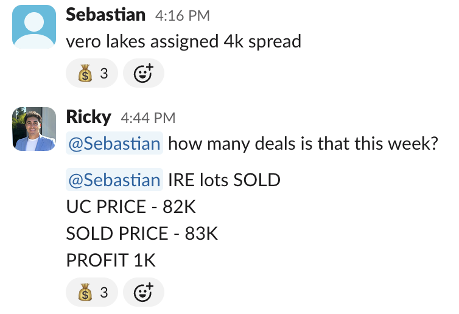Click @Sebastian mention before 'IRE lots SOLD'
The image size is (459, 314).
tap(114, 180)
